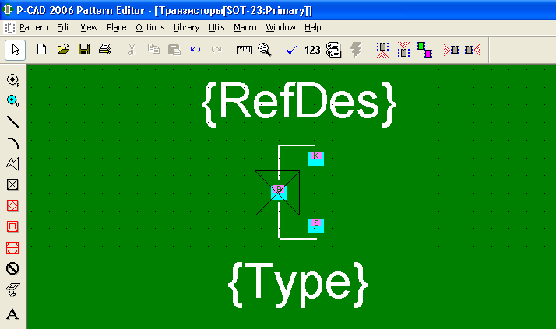Select the Place Polygon tool
Screen dimensions: 556x329
coord(12,163)
